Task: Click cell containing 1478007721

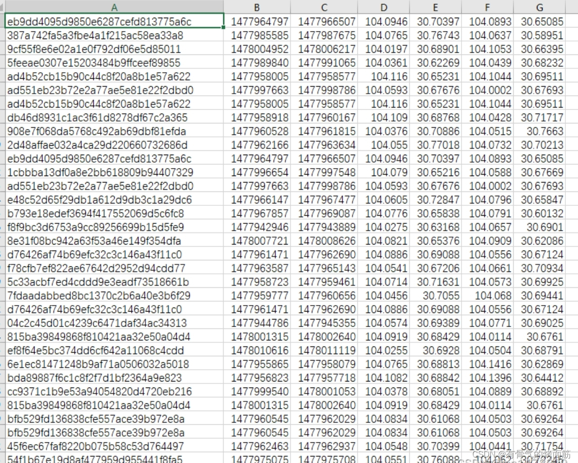Action: point(257,241)
